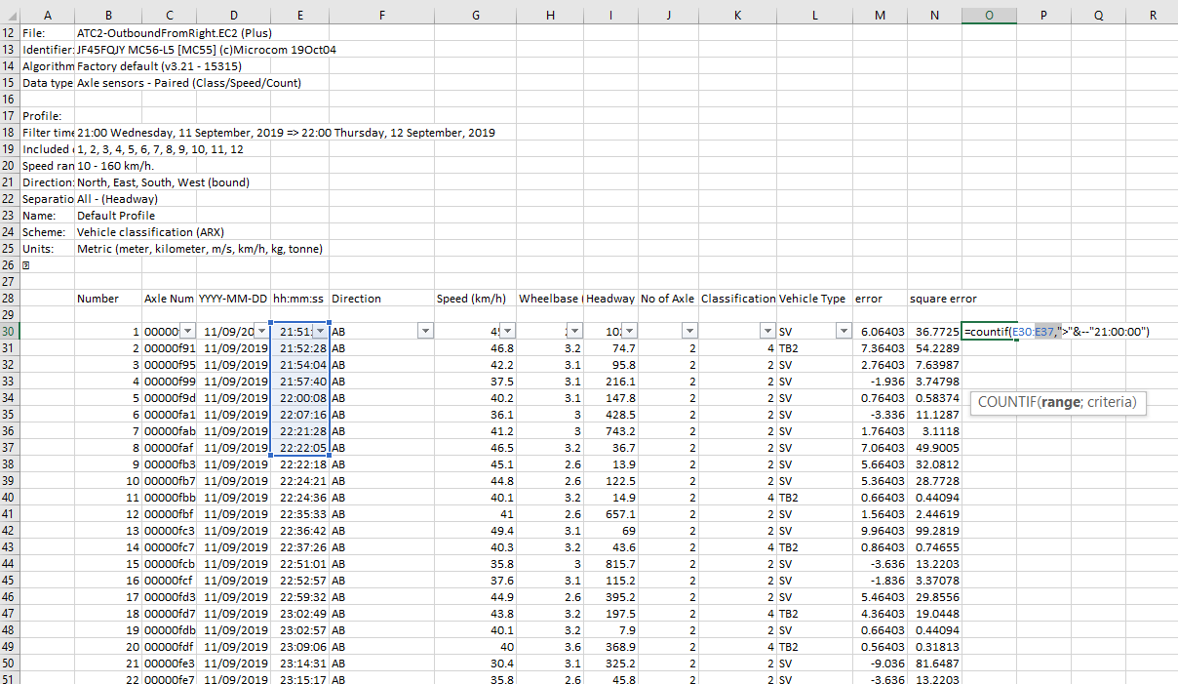Select row header 44
Viewport: 1178px width, 684px height.
(9, 564)
